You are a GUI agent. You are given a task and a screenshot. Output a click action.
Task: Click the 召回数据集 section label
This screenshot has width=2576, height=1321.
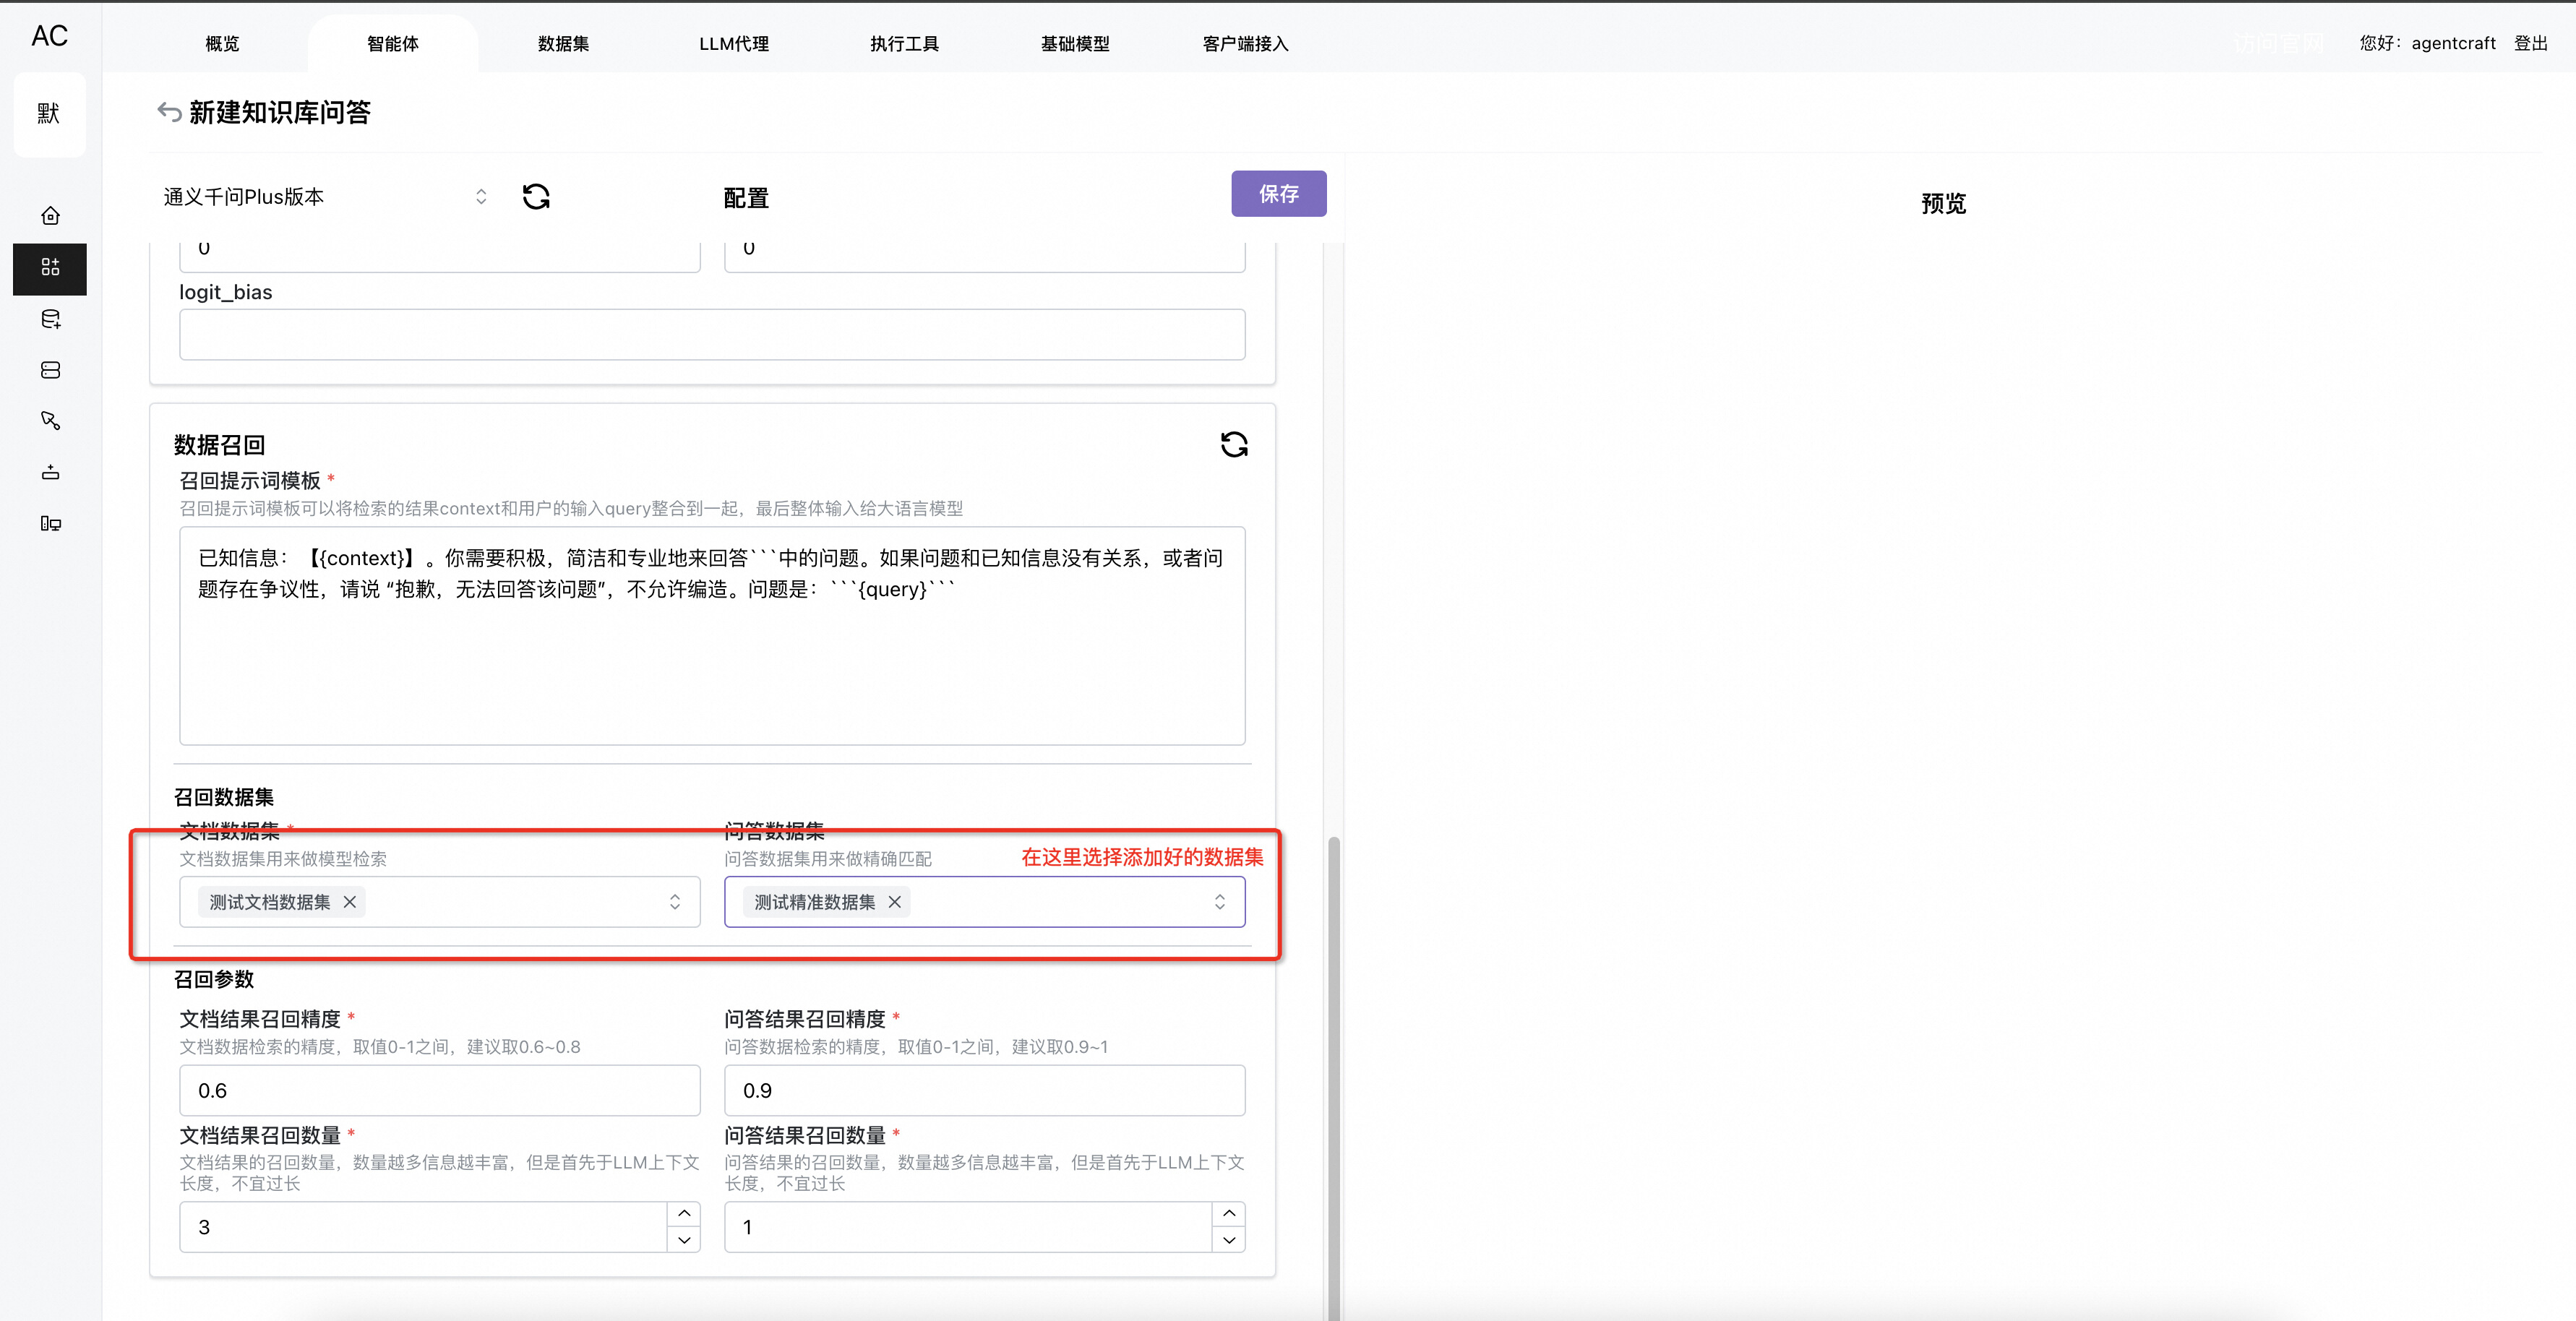[x=224, y=797]
